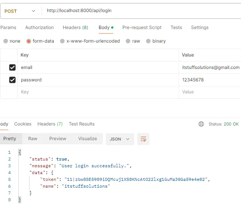Uncheck the email row checkbox
The width and height of the screenshot is (241, 205).
12,67
